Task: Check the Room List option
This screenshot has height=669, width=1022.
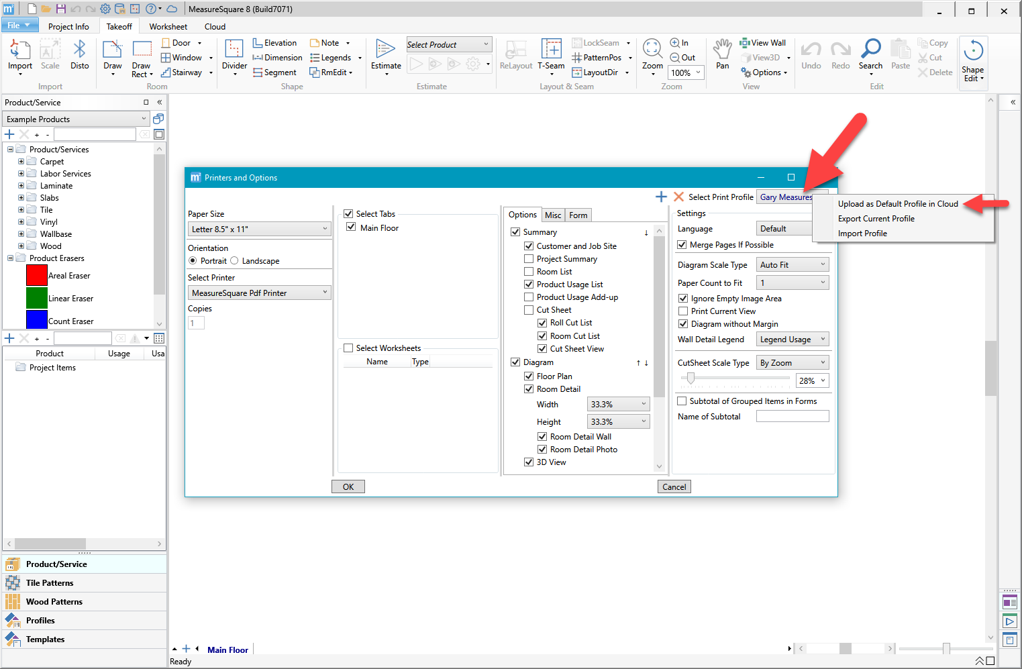Action: pos(529,272)
